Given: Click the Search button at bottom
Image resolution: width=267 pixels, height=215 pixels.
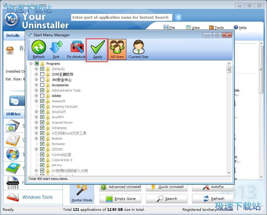Looking at the screenshot, I should (x=167, y=199).
